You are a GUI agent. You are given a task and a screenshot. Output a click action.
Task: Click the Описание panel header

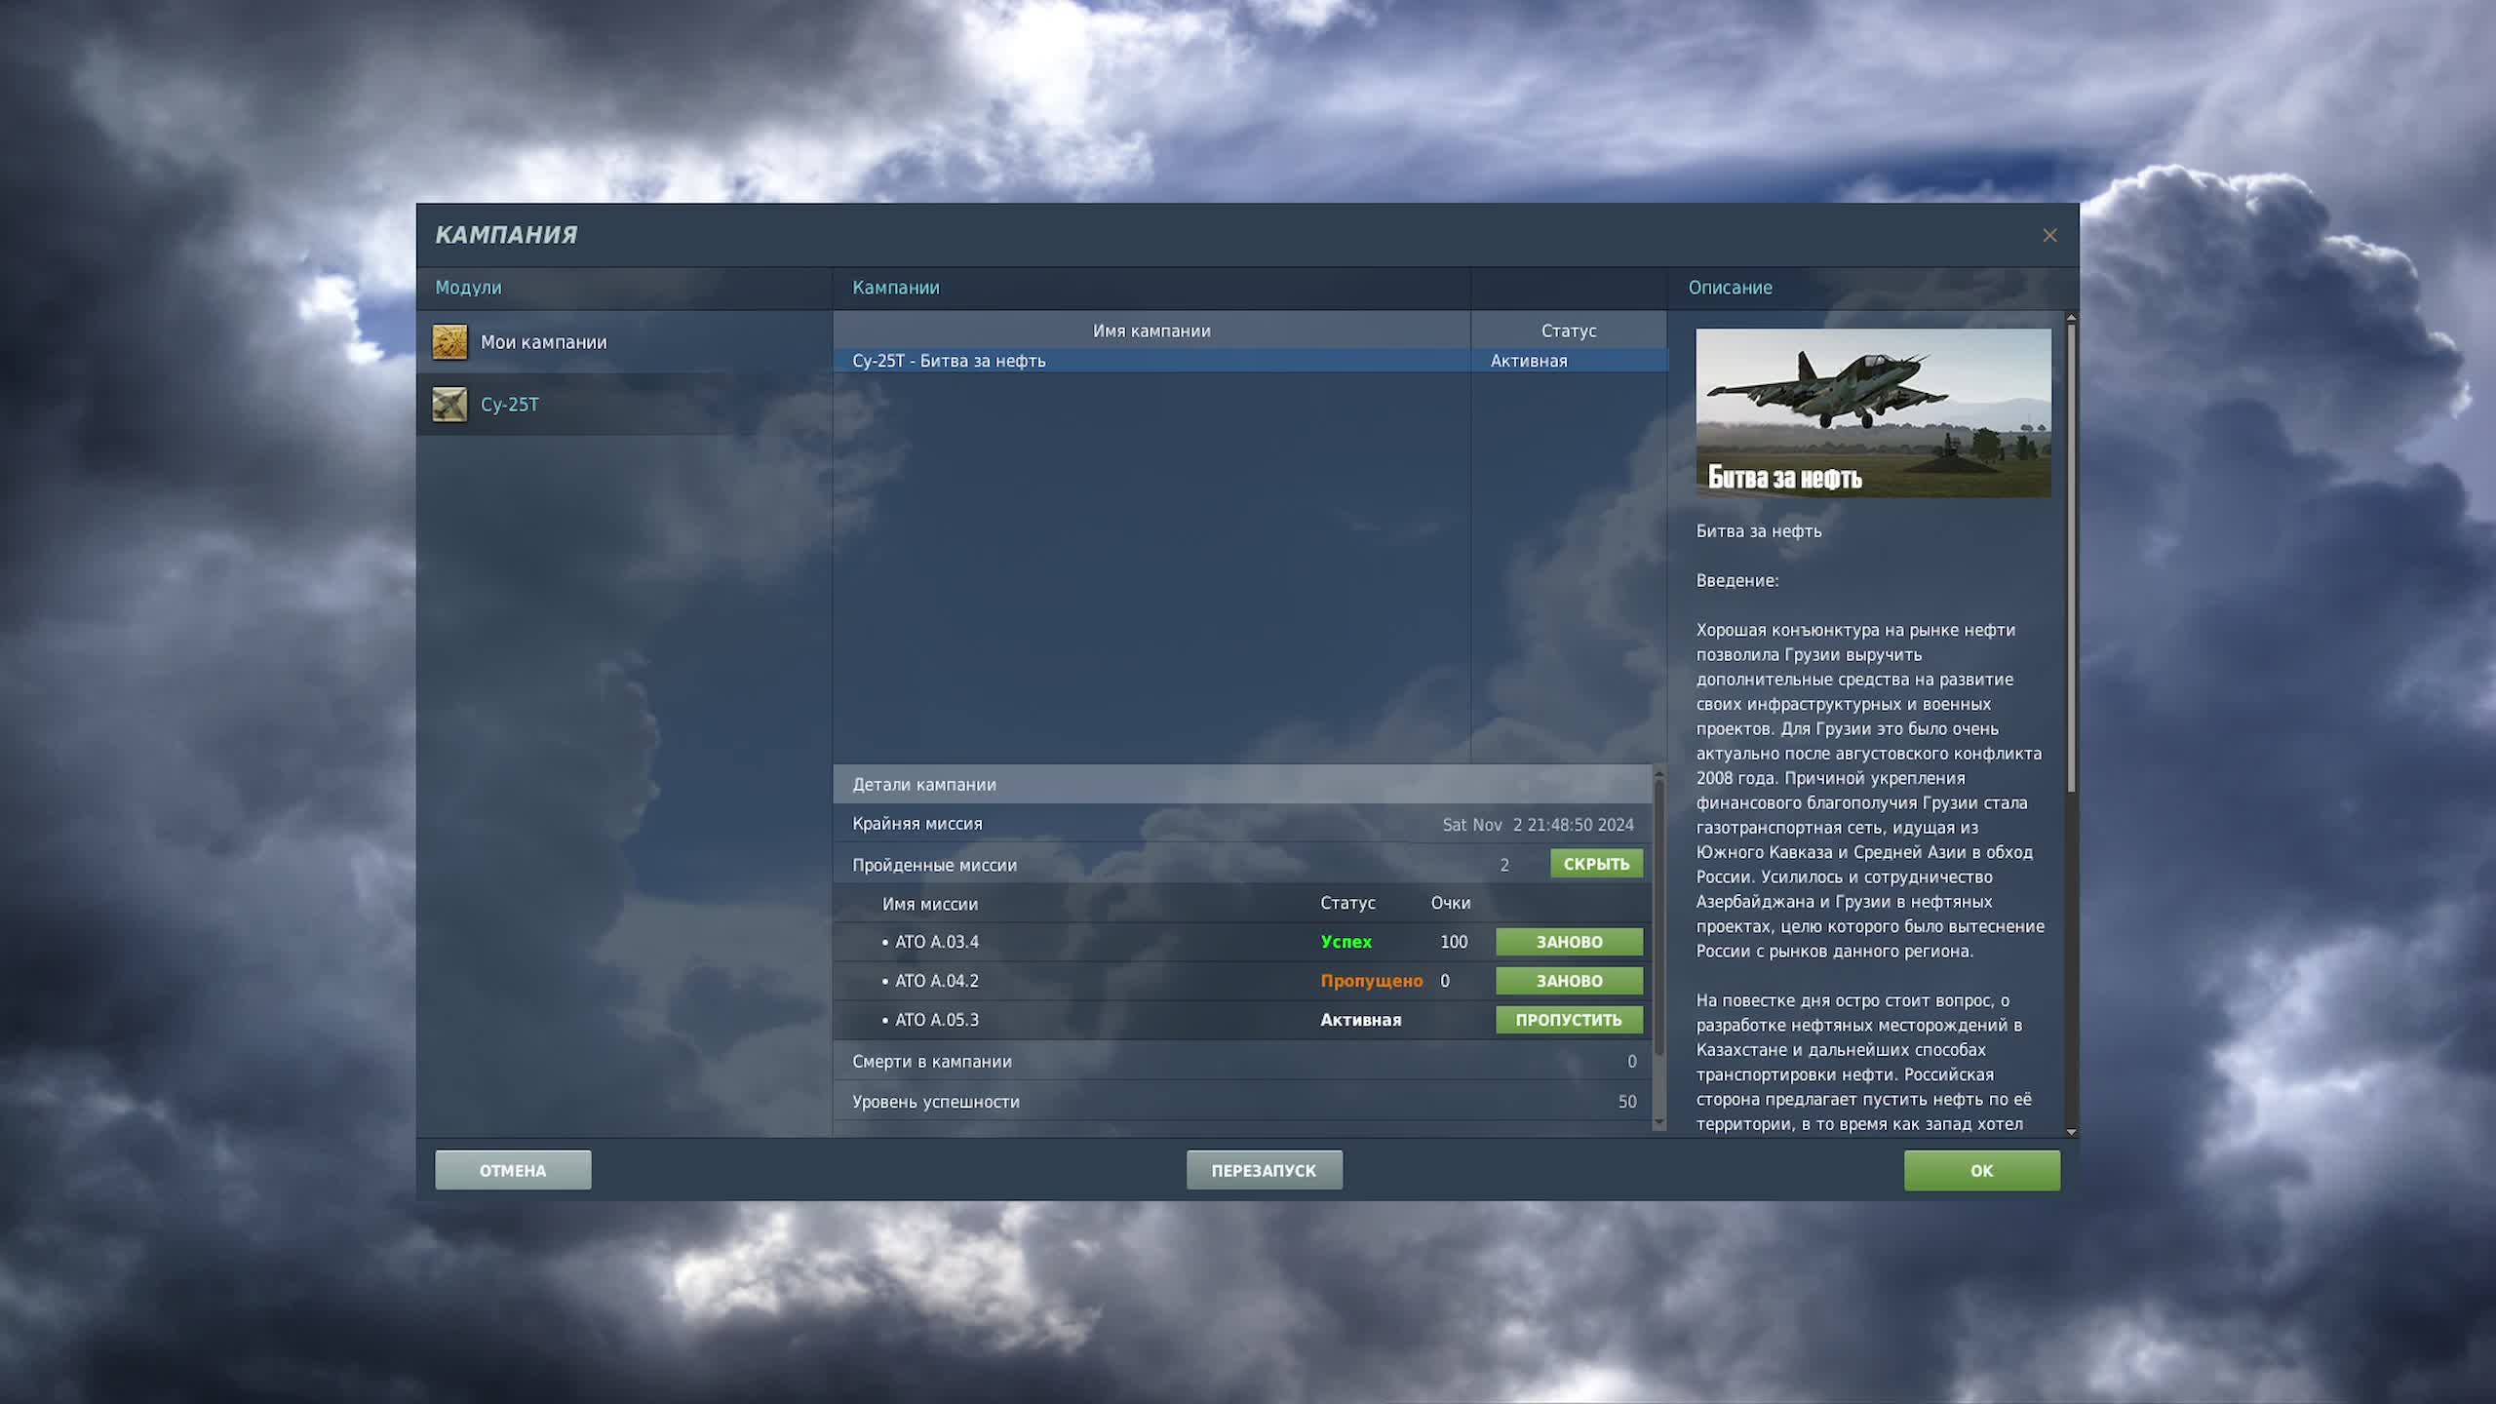click(x=1731, y=288)
